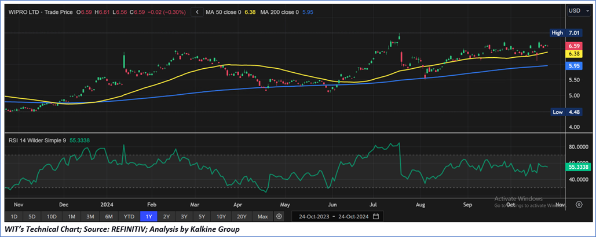Collapse the indicator legend with left chevron

(x=199, y=11)
